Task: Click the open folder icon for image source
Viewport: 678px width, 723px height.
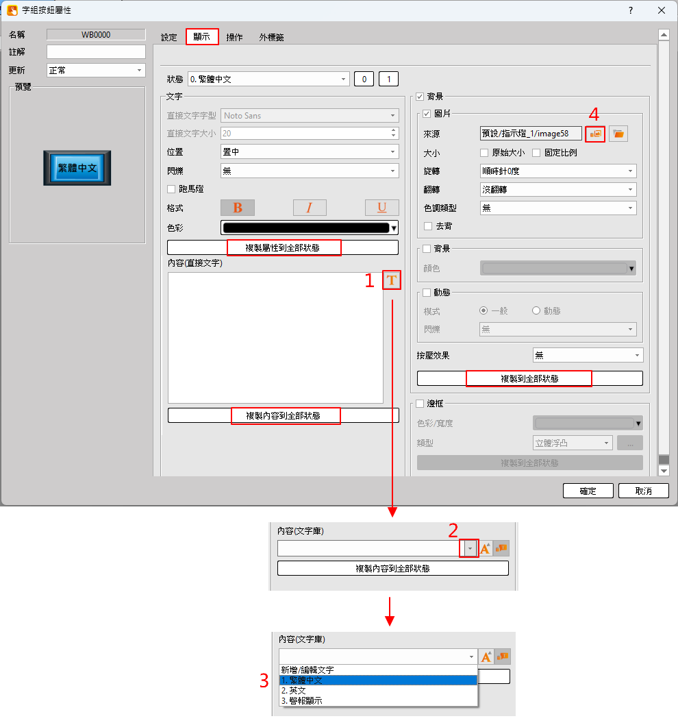Action: (619, 134)
